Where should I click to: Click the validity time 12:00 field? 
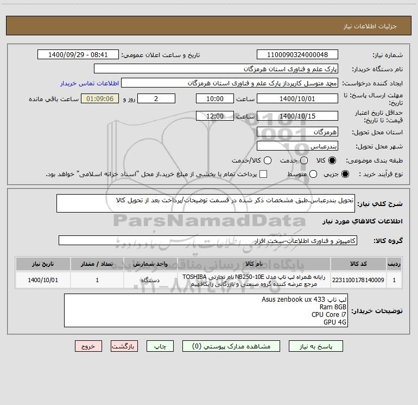(x=215, y=116)
